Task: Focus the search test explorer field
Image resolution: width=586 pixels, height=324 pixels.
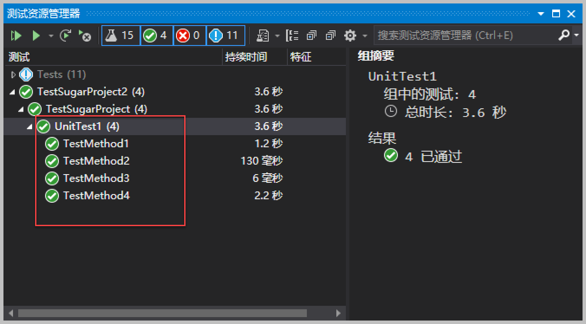Action: pyautogui.click(x=466, y=36)
